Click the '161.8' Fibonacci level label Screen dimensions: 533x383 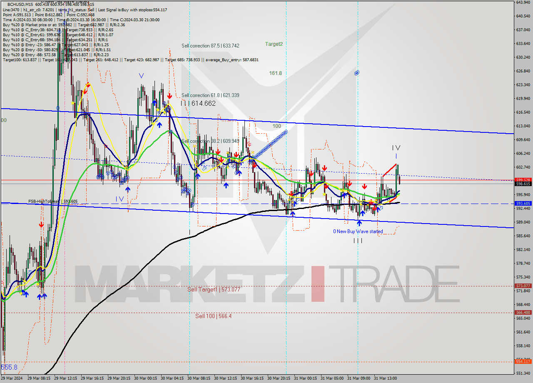tap(275, 73)
